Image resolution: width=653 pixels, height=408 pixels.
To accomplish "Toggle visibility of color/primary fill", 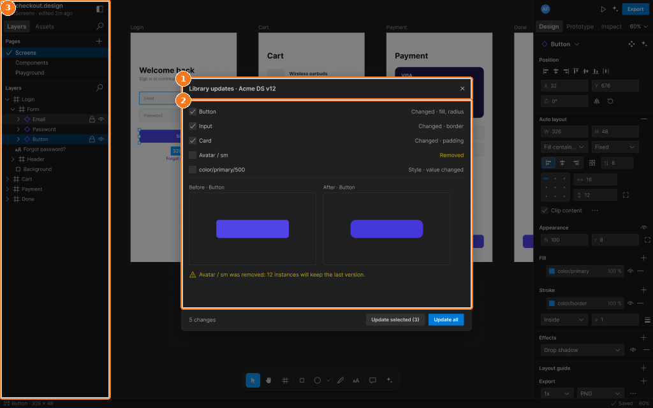I will tap(630, 271).
